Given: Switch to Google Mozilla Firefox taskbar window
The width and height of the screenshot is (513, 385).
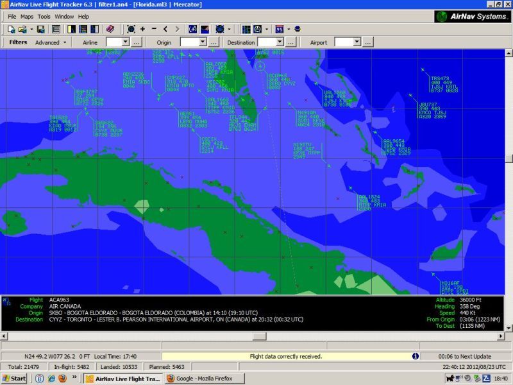Looking at the screenshot, I should [x=200, y=379].
